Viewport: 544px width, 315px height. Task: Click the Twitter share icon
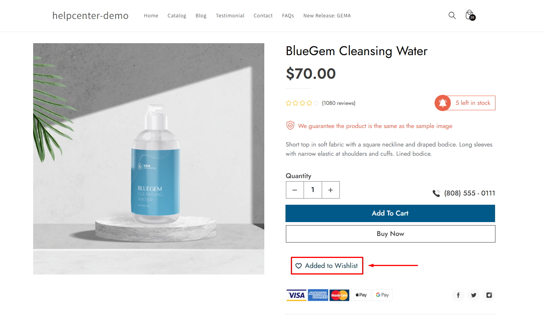(473, 295)
